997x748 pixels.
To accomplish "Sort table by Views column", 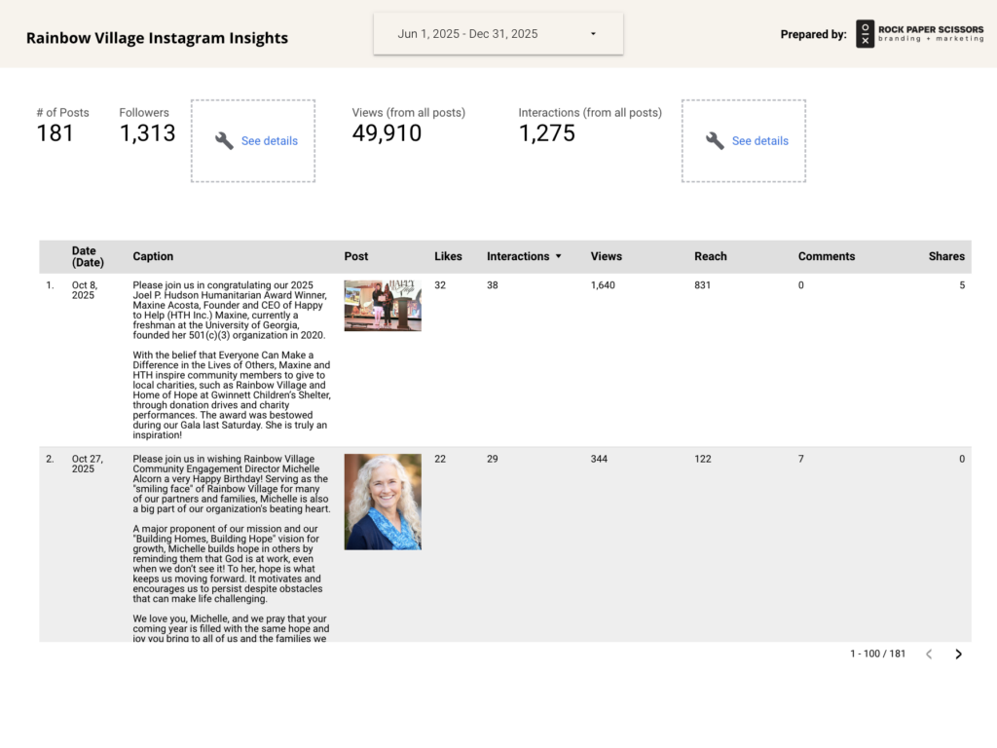I will click(606, 256).
